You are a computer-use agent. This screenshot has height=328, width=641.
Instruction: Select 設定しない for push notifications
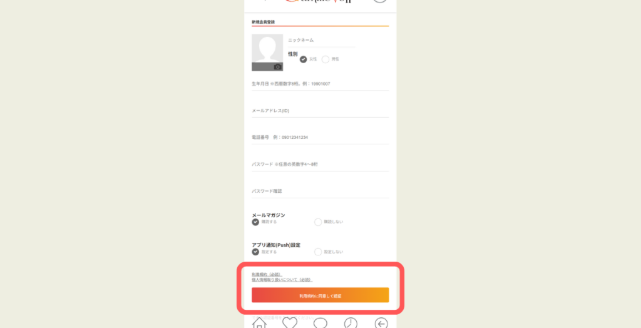[x=318, y=252]
